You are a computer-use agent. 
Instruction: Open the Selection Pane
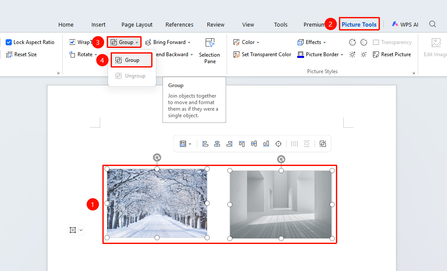tap(210, 51)
